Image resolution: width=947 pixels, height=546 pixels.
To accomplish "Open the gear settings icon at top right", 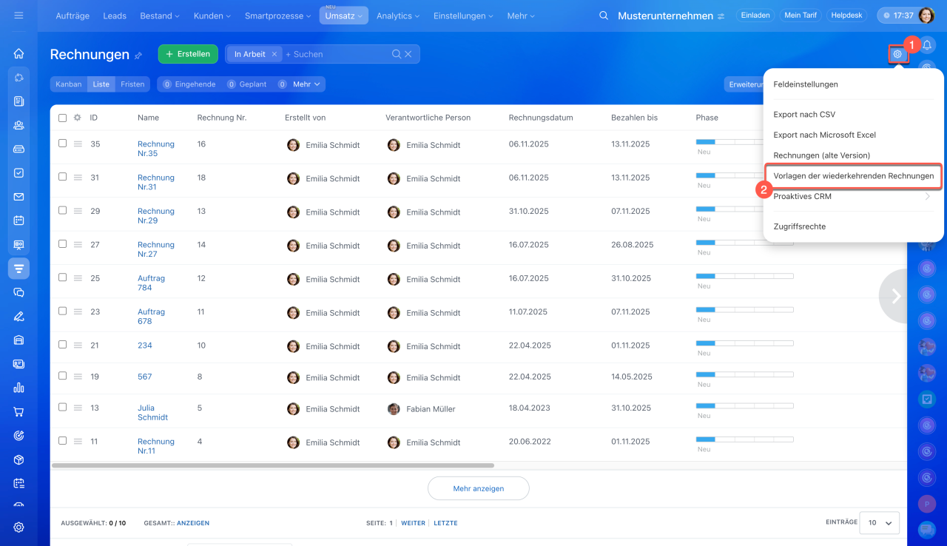I will (x=897, y=54).
